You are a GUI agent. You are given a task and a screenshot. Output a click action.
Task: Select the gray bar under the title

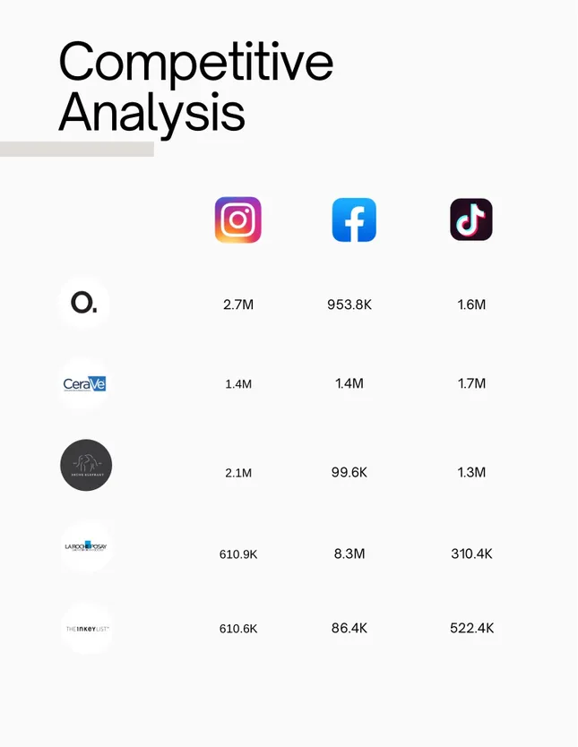tap(77, 149)
